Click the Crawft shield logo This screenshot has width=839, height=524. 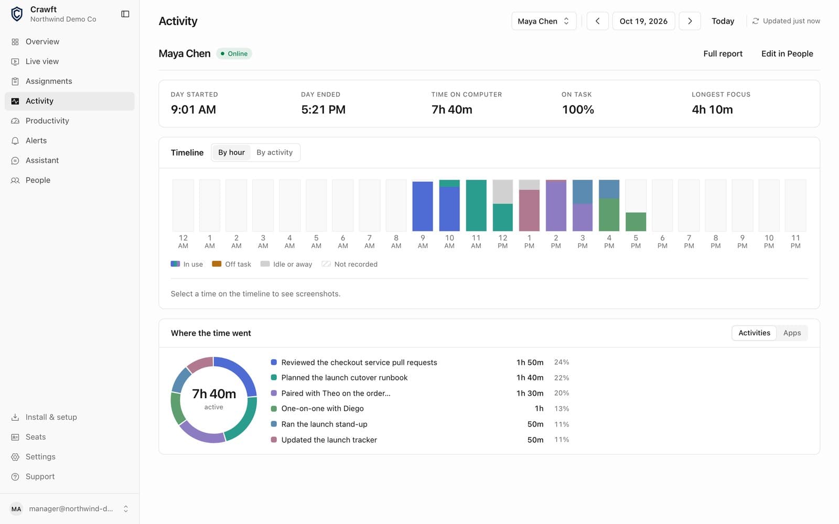(17, 14)
